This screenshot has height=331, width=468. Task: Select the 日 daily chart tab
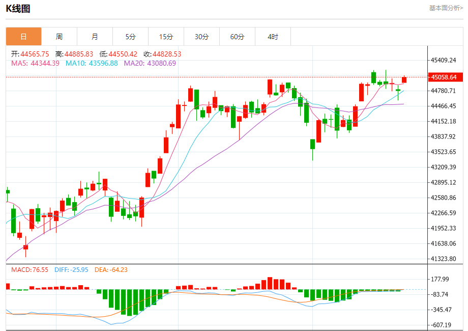pyautogui.click(x=23, y=37)
